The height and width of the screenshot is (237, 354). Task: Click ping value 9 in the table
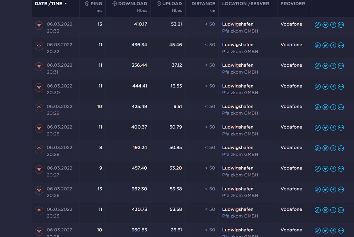point(101,168)
